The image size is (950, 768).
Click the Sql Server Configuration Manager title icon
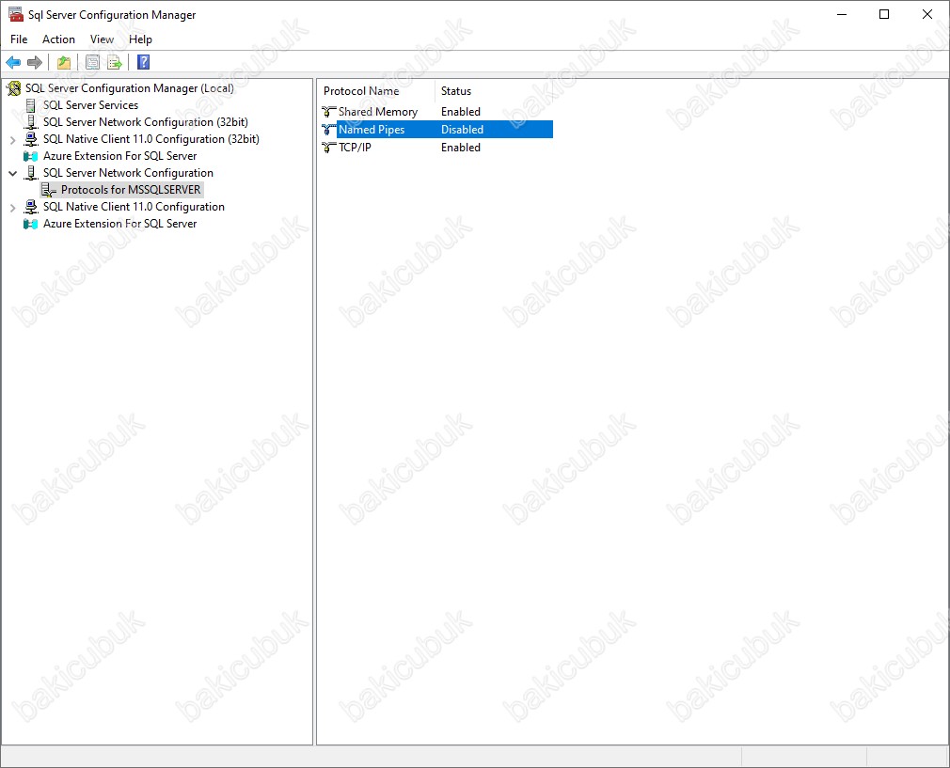coord(16,14)
